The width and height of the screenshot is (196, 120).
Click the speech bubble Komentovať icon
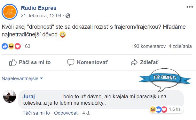tap(71, 62)
